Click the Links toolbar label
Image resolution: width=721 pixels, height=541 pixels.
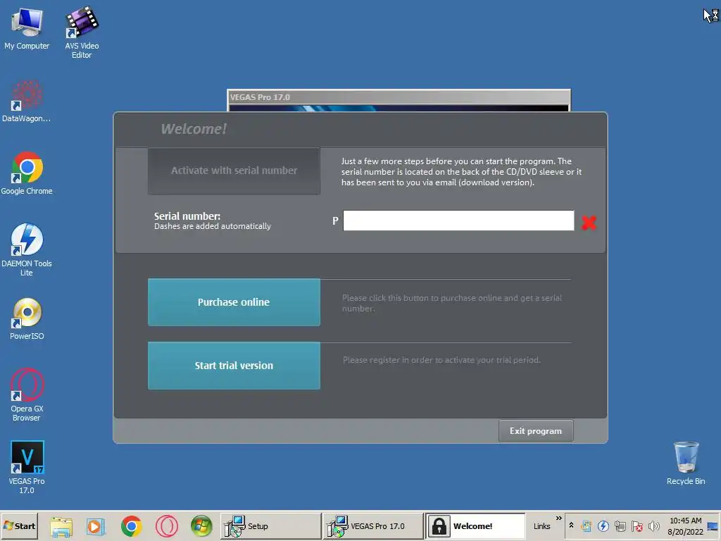coord(541,526)
